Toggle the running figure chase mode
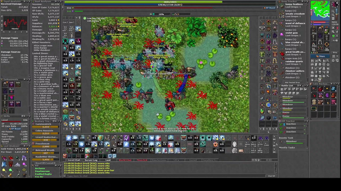The width and height of the screenshot is (341, 191). 337,32
